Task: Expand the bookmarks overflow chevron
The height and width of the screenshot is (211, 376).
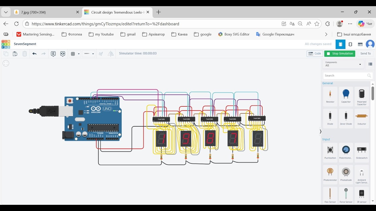Action: click(326, 34)
